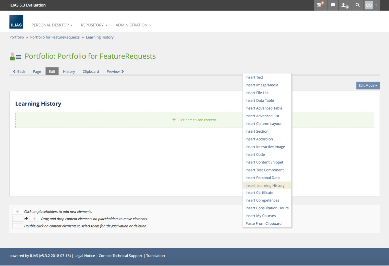Viewport: 389px width, 266px height.
Task: Click the search magnifier icon
Action: pos(358,5)
